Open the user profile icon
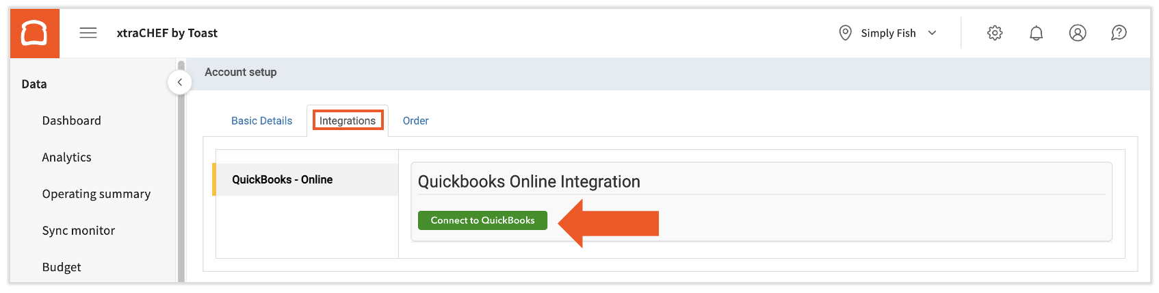This screenshot has width=1159, height=293. 1078,33
